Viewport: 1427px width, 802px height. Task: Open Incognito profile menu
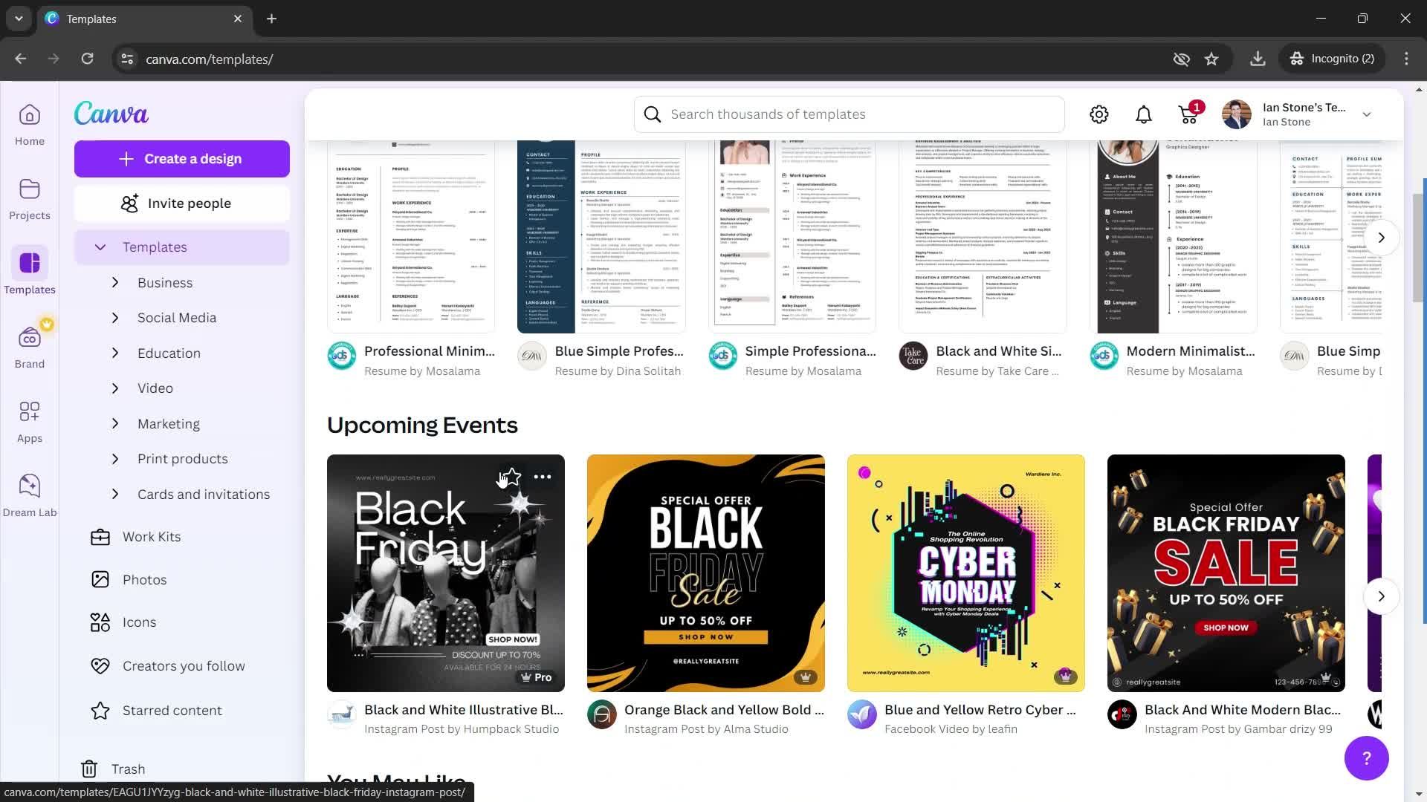click(1332, 59)
